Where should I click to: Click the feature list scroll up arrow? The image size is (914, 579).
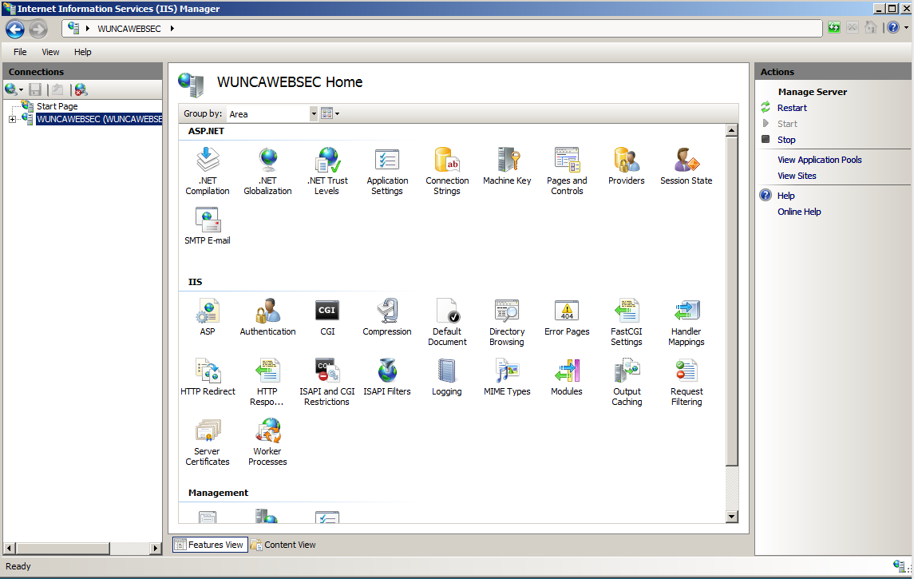732,131
